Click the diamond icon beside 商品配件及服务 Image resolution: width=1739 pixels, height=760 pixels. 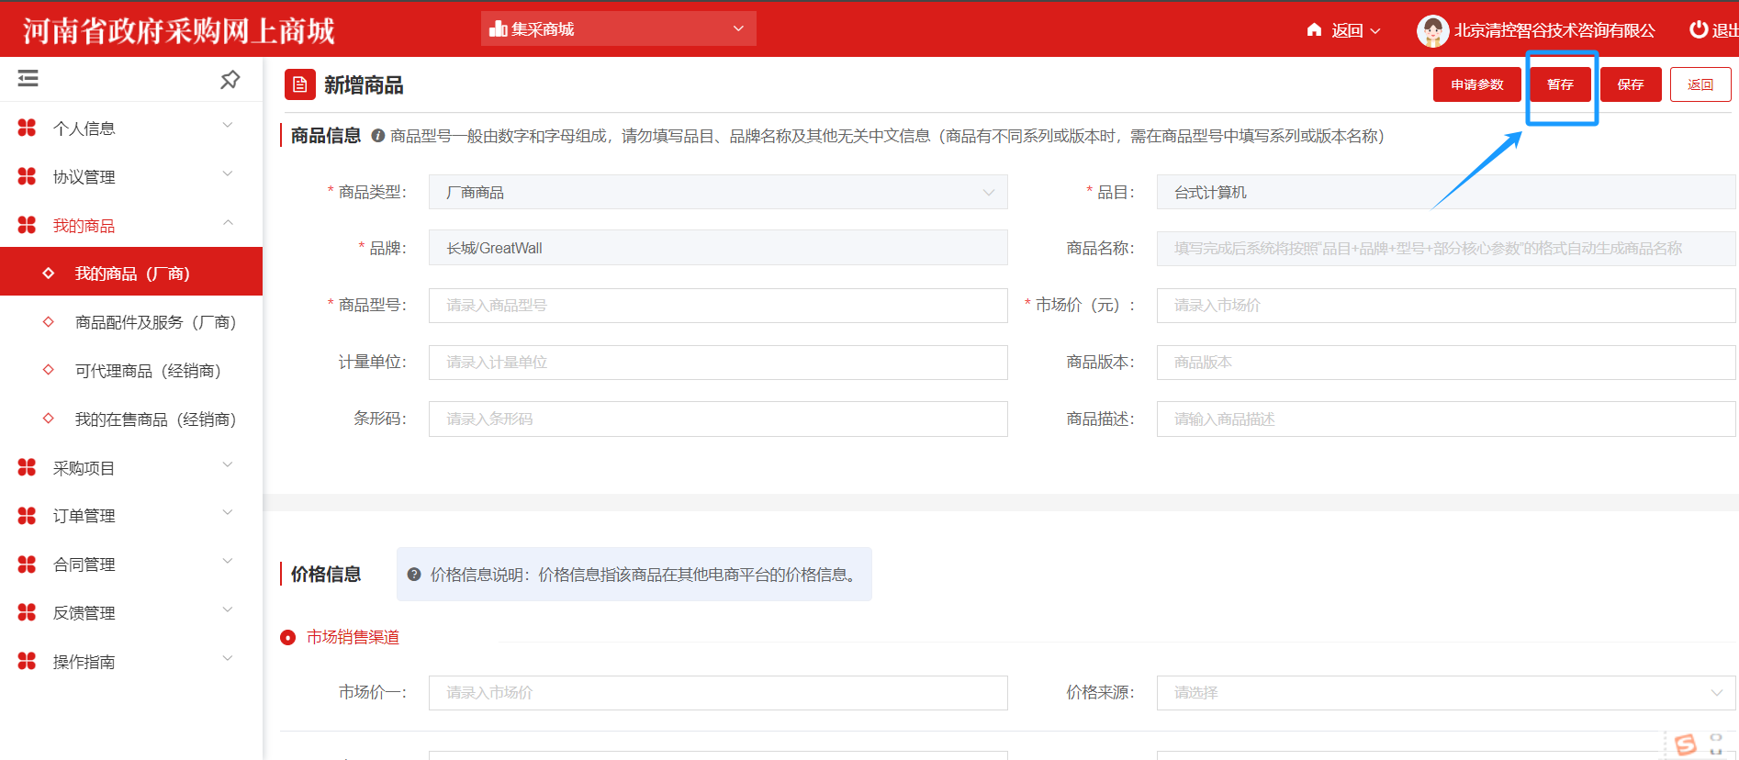click(x=49, y=322)
